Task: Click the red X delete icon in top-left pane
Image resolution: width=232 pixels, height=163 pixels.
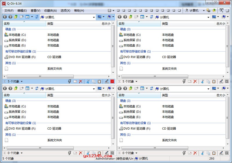Action: (81, 81)
